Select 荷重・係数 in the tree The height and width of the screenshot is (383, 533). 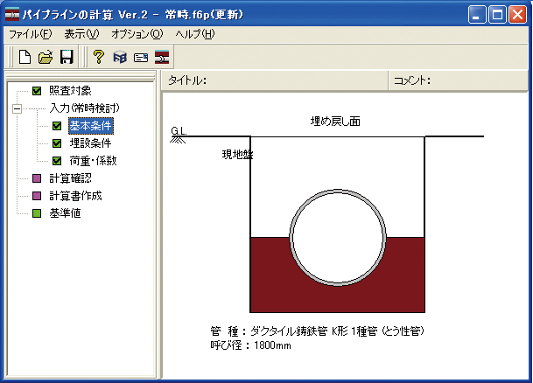[x=93, y=161]
